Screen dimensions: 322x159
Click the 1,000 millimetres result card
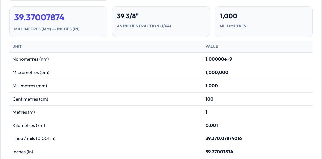point(263,22)
